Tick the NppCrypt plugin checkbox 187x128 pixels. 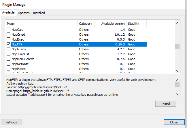click(x=8, y=35)
